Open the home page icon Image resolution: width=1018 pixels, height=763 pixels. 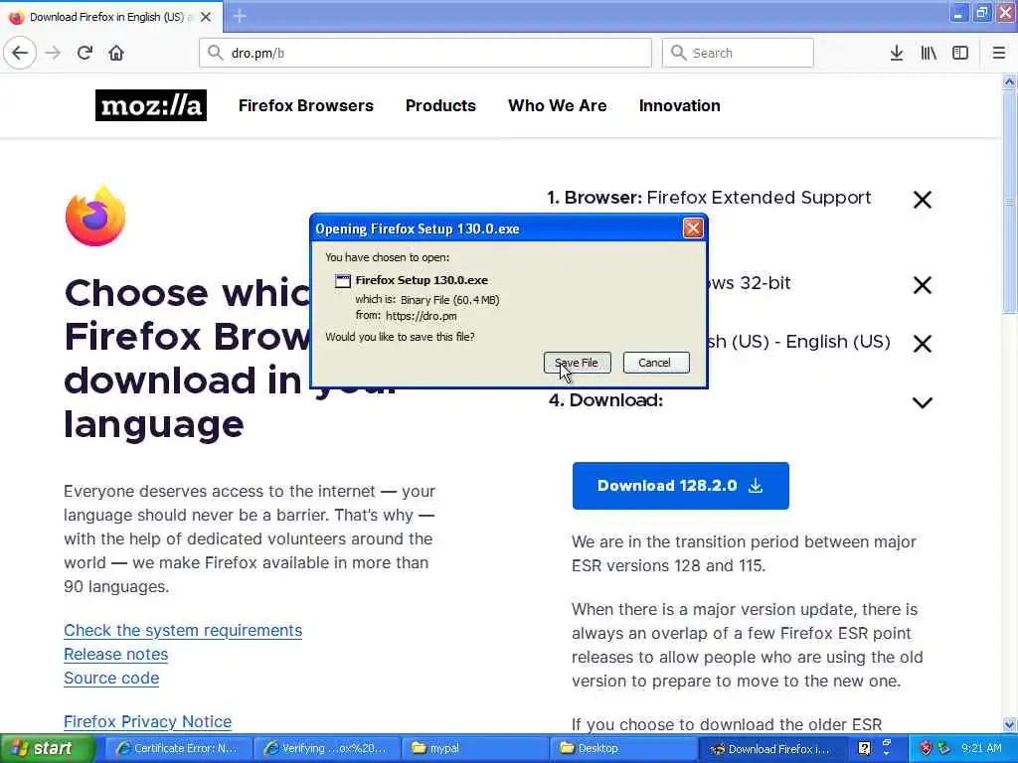point(116,53)
